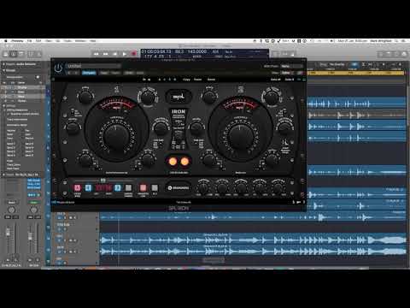This screenshot has width=410, height=308.
Task: Click the Brainworx logo on plugin
Action: point(179,187)
